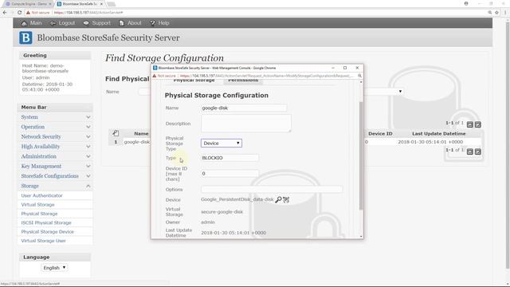Screen dimensions: 510x287
Task: Click the Main home icon in top navigation
Action: [x=24, y=23]
